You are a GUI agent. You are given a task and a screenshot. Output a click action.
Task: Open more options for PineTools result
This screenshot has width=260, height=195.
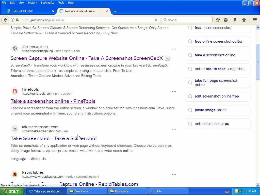point(174,92)
